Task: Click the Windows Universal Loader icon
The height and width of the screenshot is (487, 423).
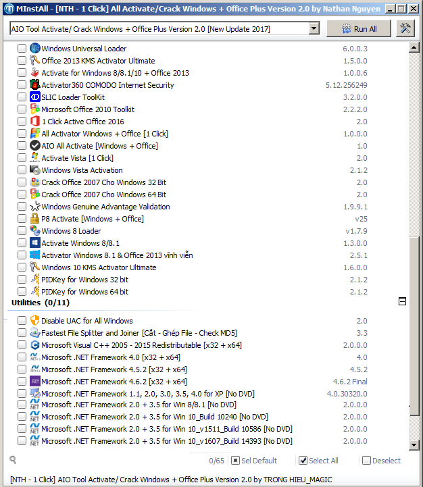Action: point(35,49)
